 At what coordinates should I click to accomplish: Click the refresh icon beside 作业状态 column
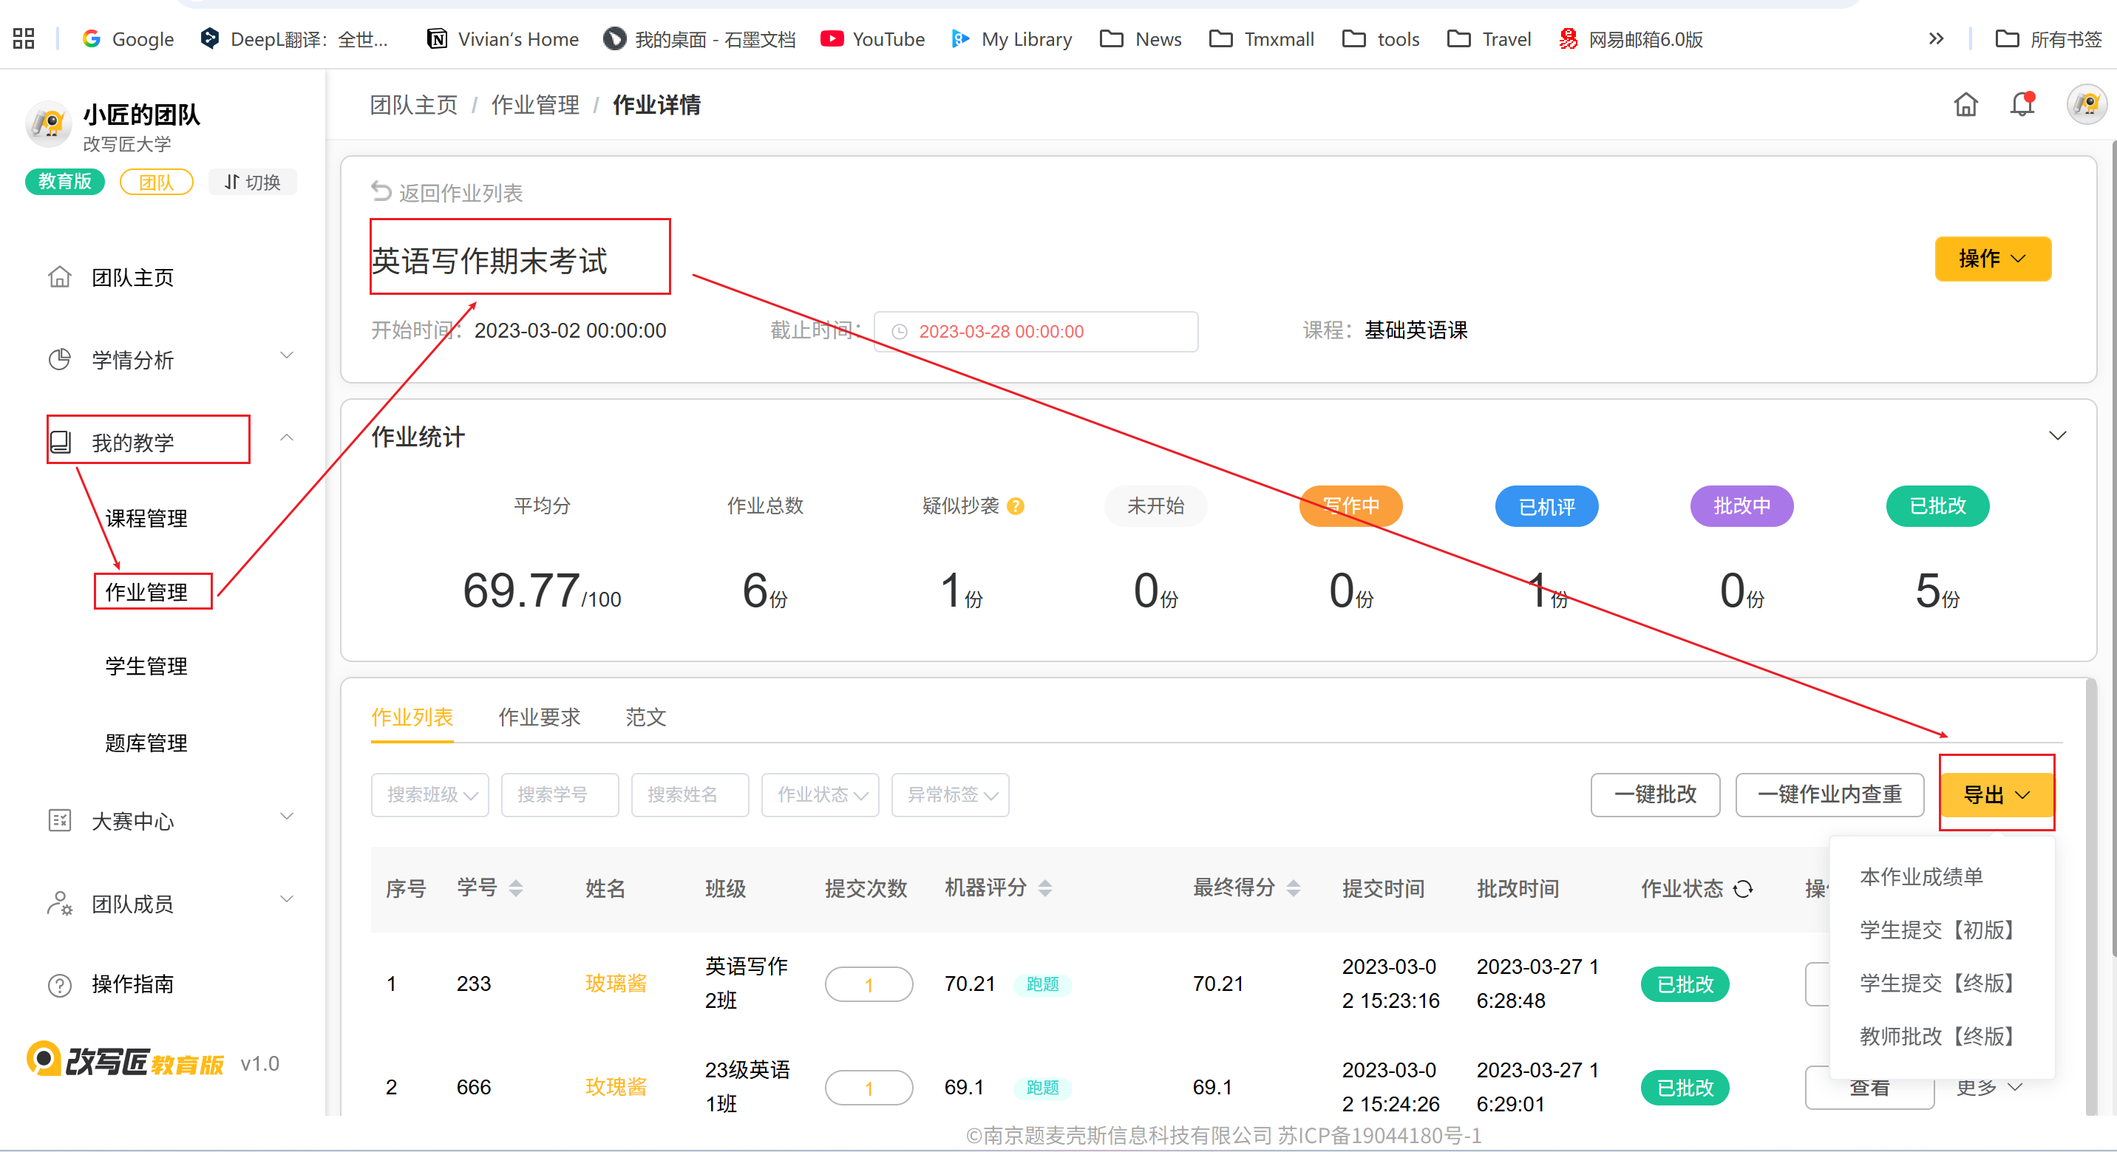tap(1743, 888)
